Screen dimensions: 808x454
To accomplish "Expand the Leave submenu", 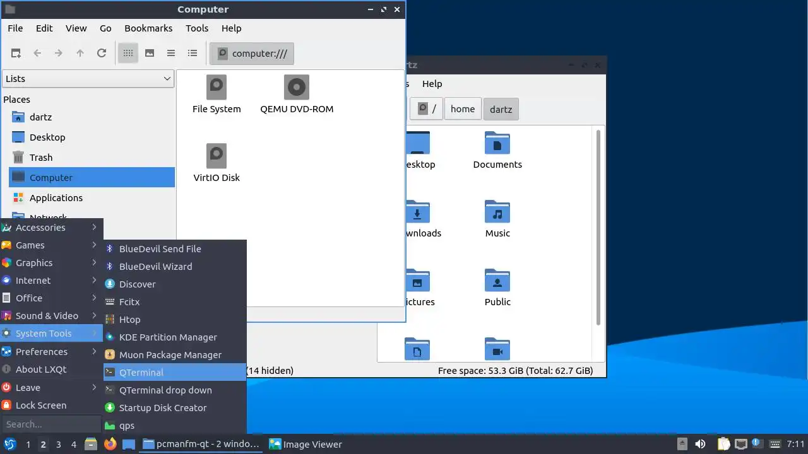I will coord(51,388).
